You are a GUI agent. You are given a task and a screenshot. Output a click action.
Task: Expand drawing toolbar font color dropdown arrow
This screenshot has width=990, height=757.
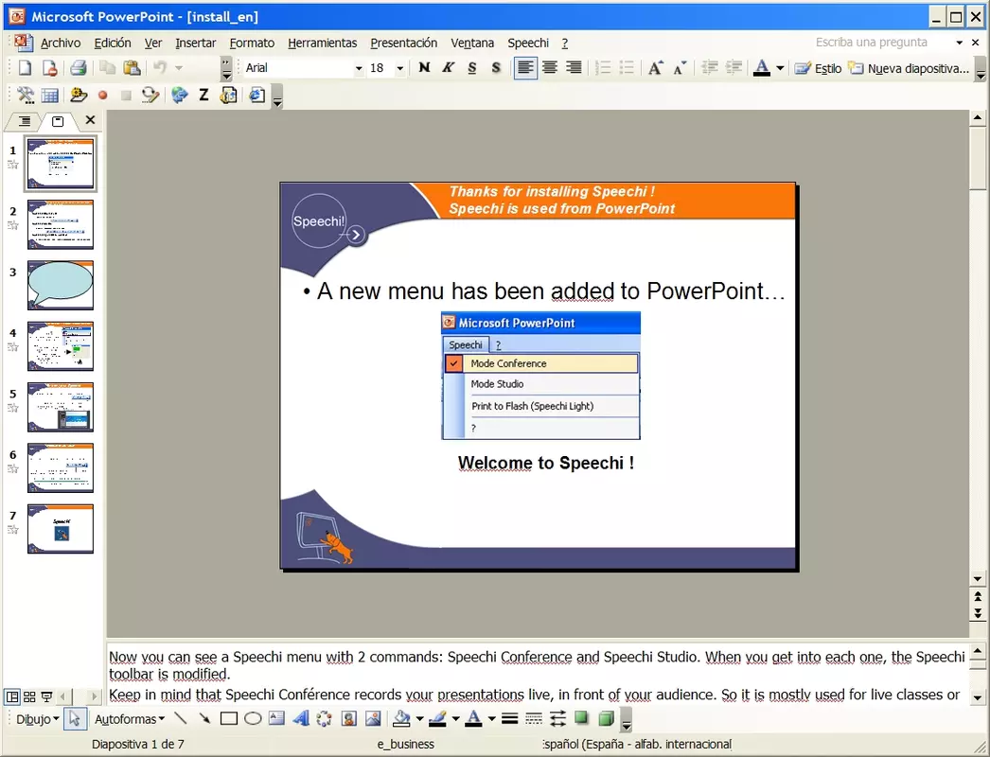pos(492,718)
